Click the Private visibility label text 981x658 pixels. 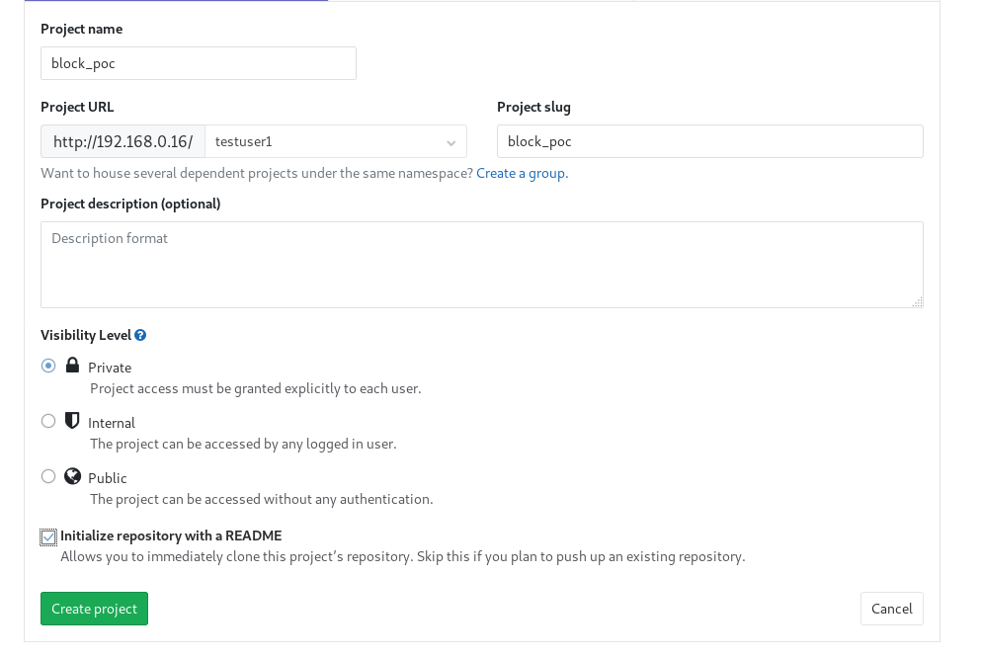[x=110, y=368]
